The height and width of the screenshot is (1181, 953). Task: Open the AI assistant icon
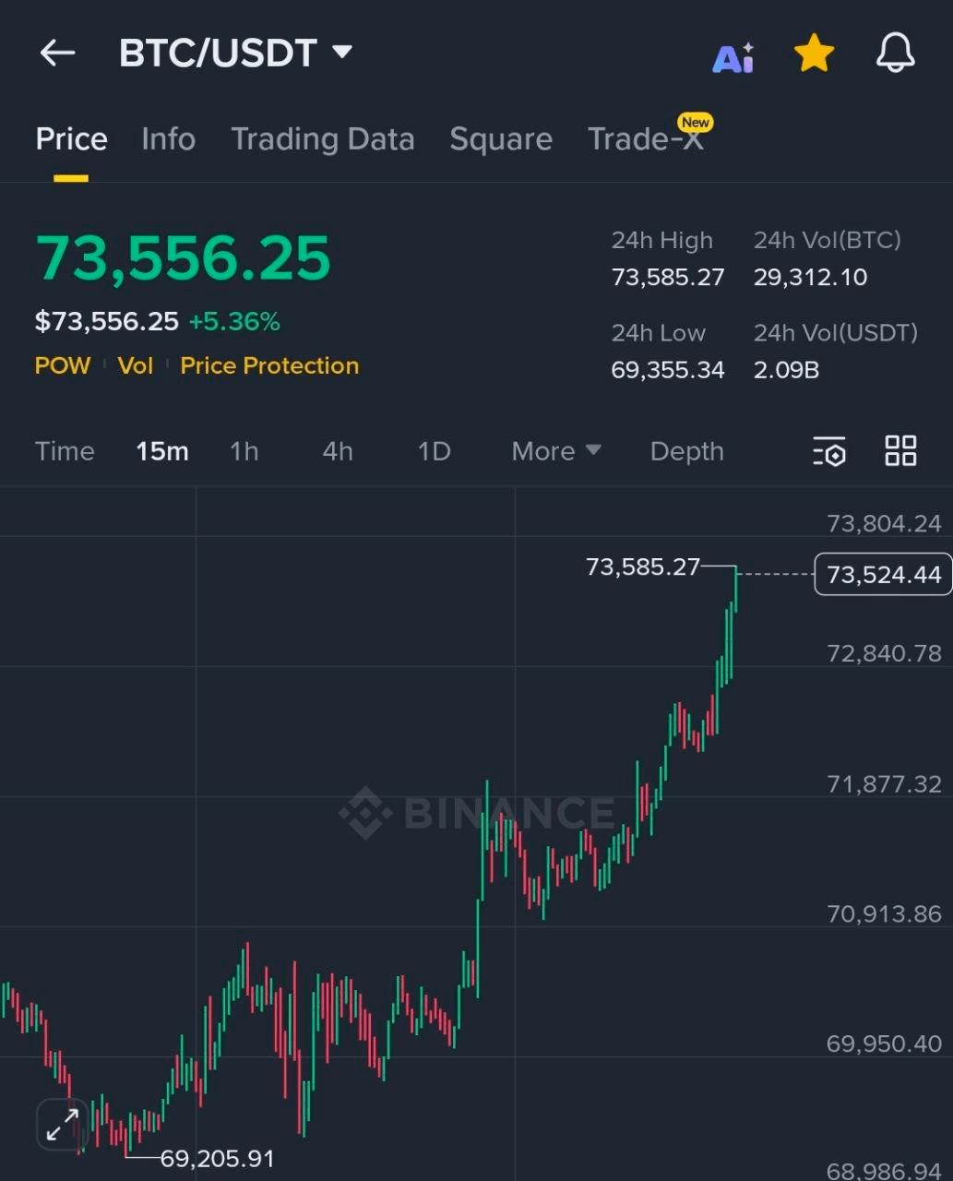coord(733,57)
